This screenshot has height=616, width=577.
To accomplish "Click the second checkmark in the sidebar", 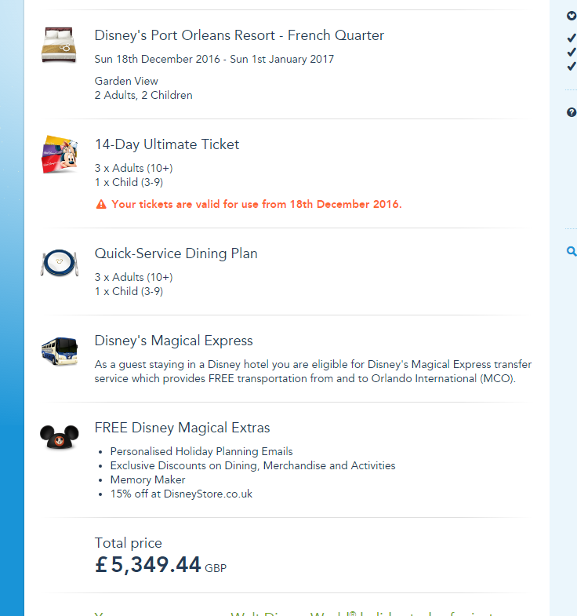I will click(x=572, y=52).
